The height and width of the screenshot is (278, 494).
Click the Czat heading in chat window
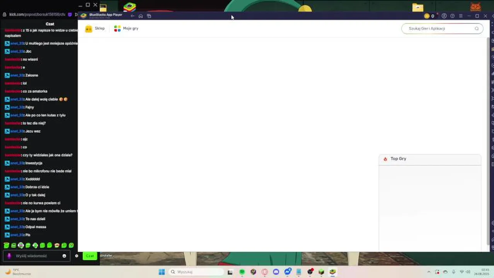point(50,24)
